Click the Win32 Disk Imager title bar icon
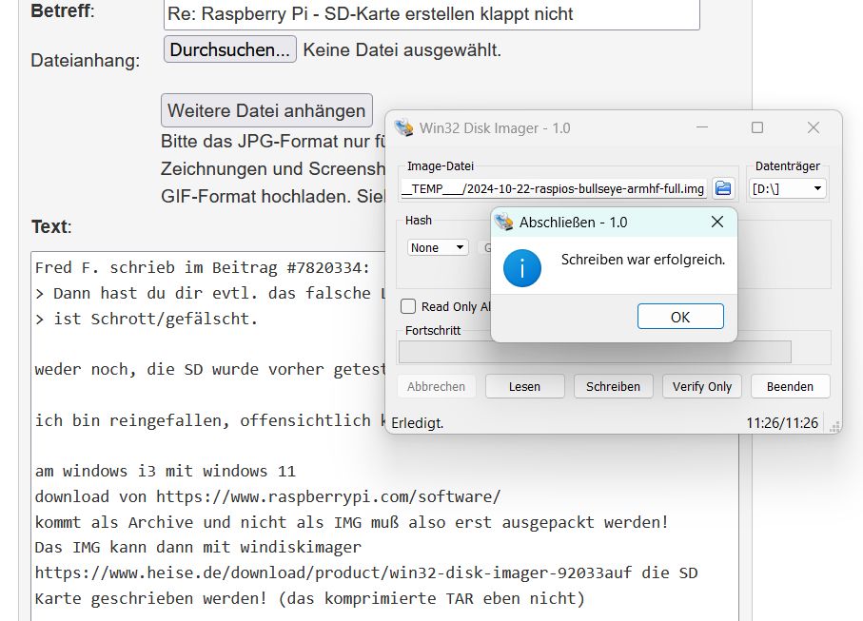863x621 pixels. [x=404, y=127]
